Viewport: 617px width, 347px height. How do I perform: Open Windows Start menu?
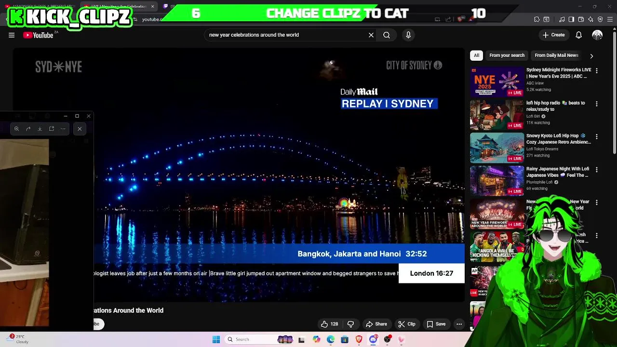216,339
